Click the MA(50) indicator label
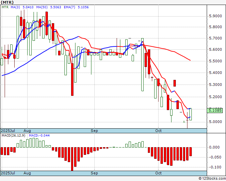This screenshot has width=226, height=181. (42, 7)
